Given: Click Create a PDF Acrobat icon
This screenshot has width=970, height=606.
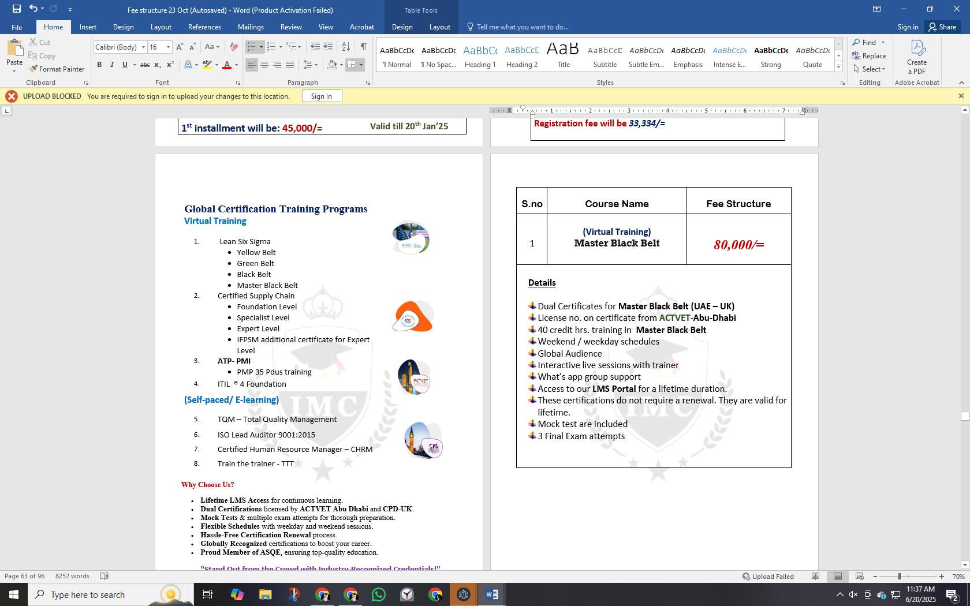Looking at the screenshot, I should tap(917, 57).
